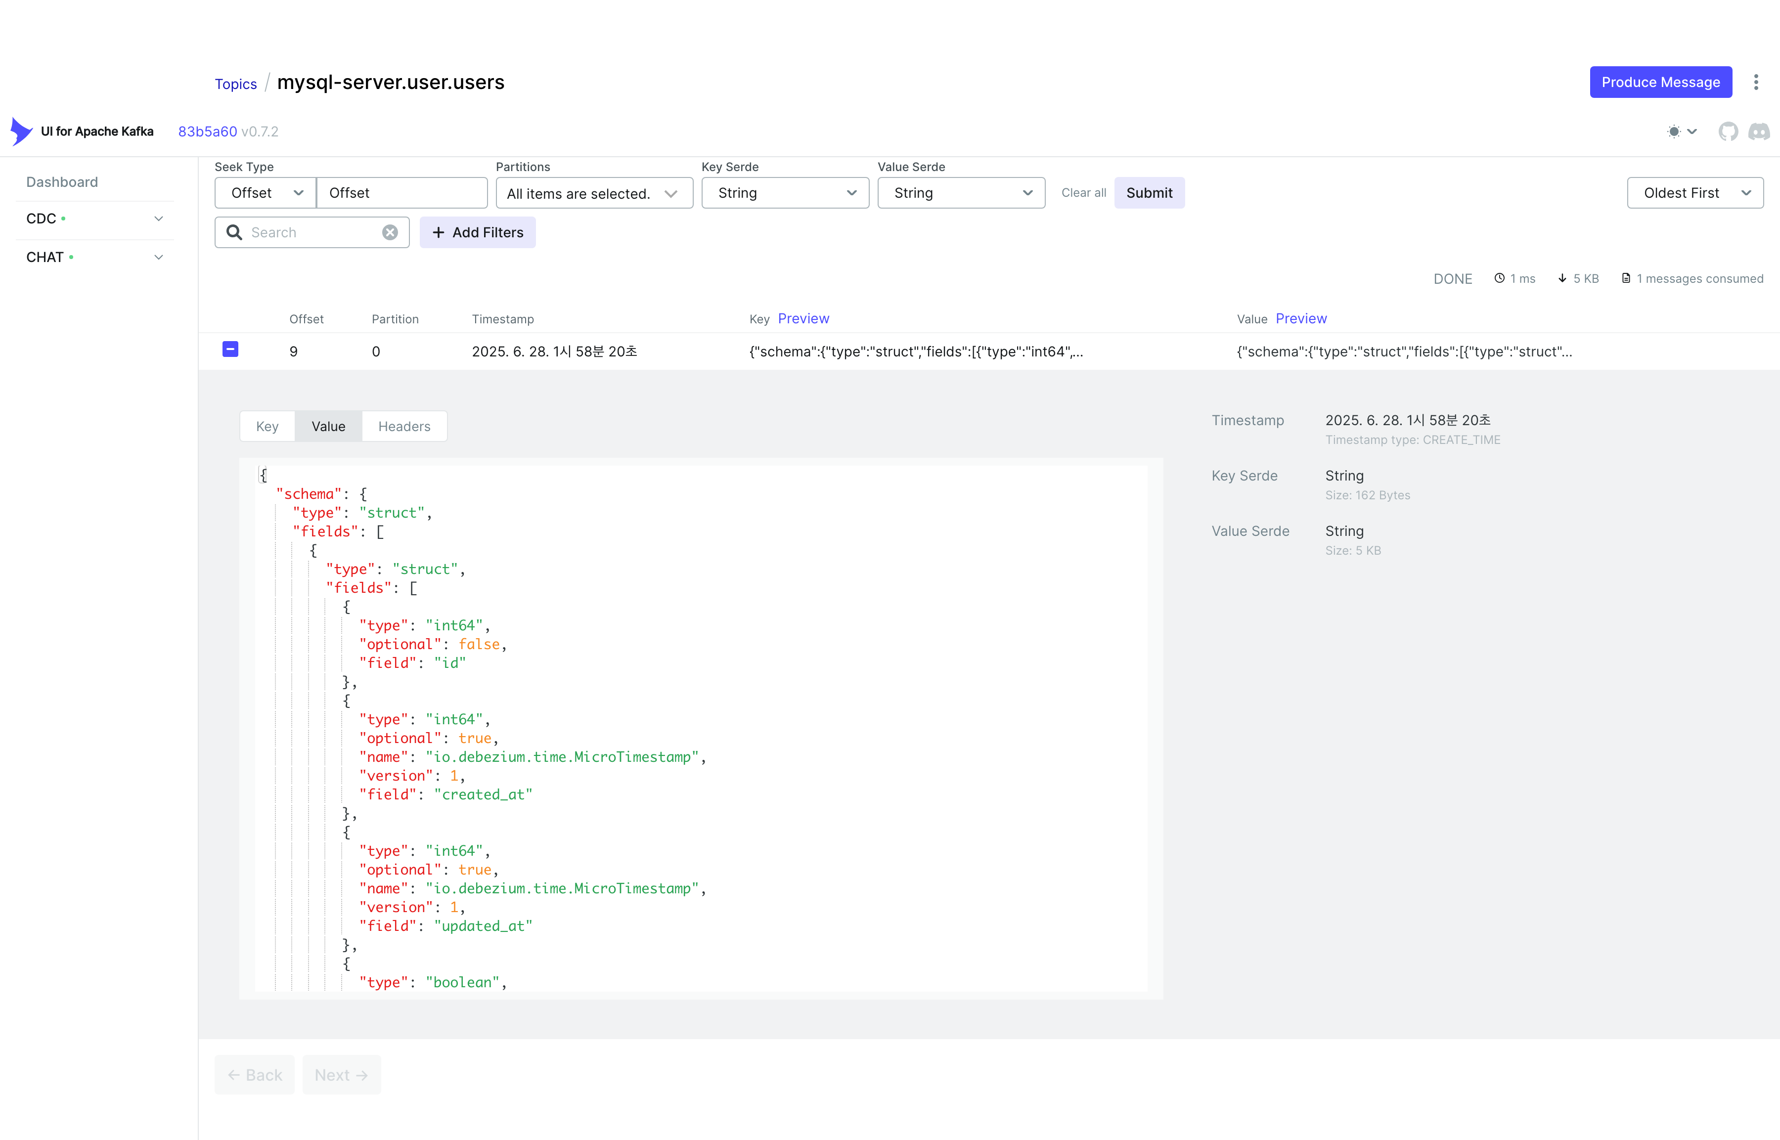Click the Produce Message button
The image size is (1780, 1140).
(x=1660, y=82)
